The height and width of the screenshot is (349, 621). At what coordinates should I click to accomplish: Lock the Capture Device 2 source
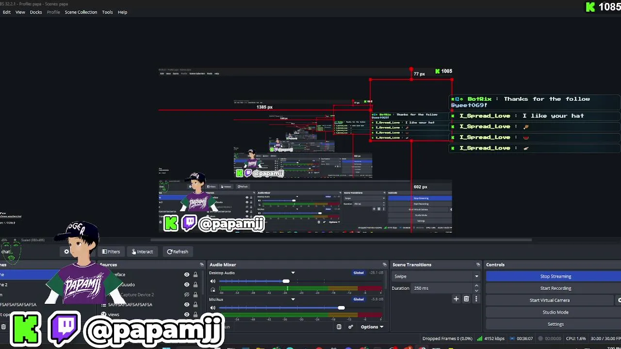196,295
